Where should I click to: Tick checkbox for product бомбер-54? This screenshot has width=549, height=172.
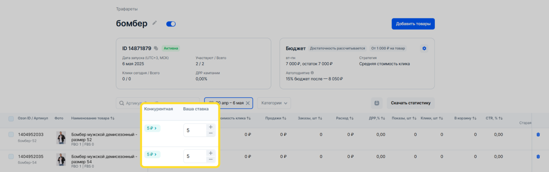(11, 156)
